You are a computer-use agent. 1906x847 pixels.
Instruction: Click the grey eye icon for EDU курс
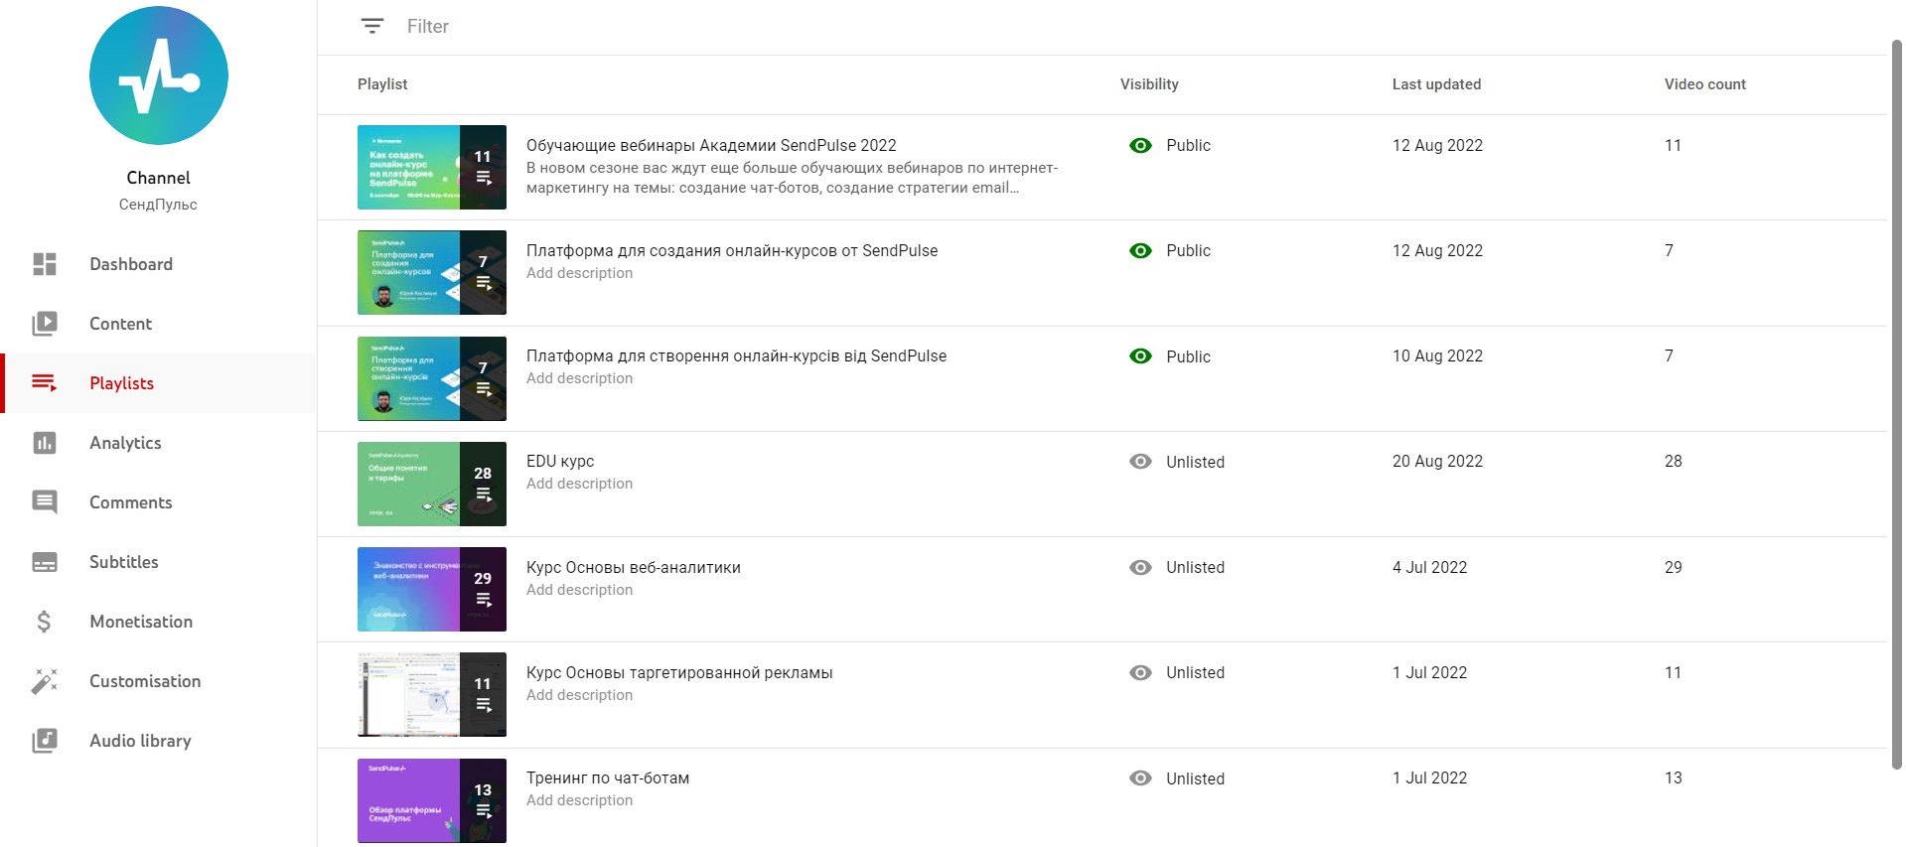click(1141, 462)
